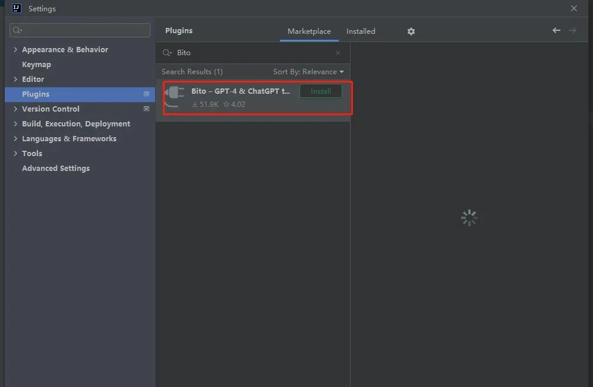593x387 pixels.
Task: Navigate forward with the right arrow
Action: pyautogui.click(x=572, y=30)
